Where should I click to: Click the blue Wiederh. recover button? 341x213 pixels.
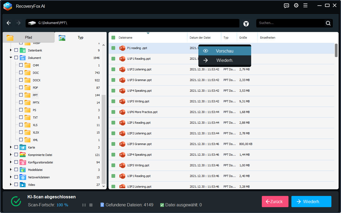pos(311,202)
